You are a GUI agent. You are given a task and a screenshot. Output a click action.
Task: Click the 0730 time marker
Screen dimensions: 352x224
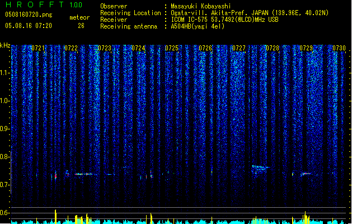tap(339, 48)
